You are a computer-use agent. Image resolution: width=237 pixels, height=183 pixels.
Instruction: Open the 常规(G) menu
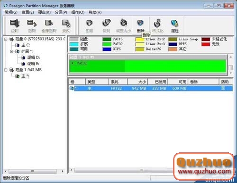point(11,12)
